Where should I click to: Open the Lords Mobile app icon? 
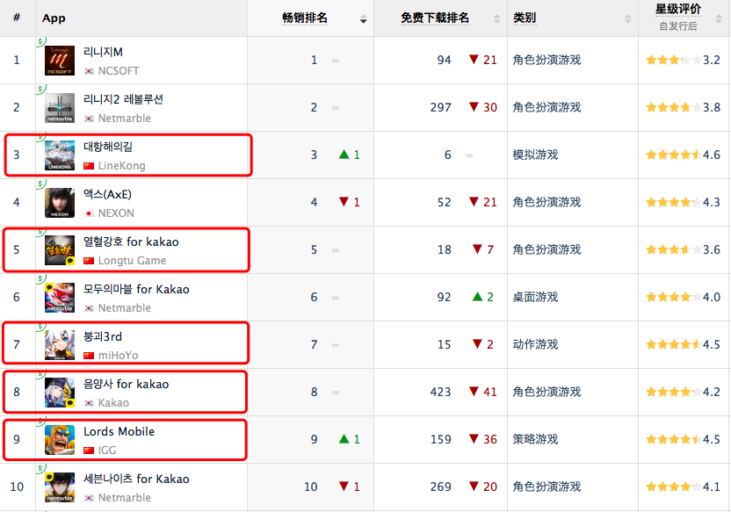coord(60,440)
